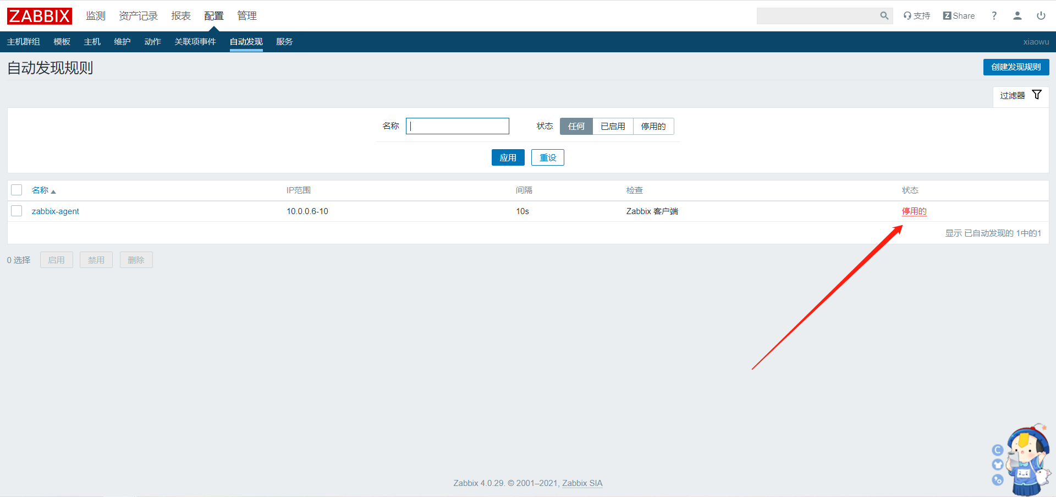Toggle the filter funnel icon

click(1037, 95)
